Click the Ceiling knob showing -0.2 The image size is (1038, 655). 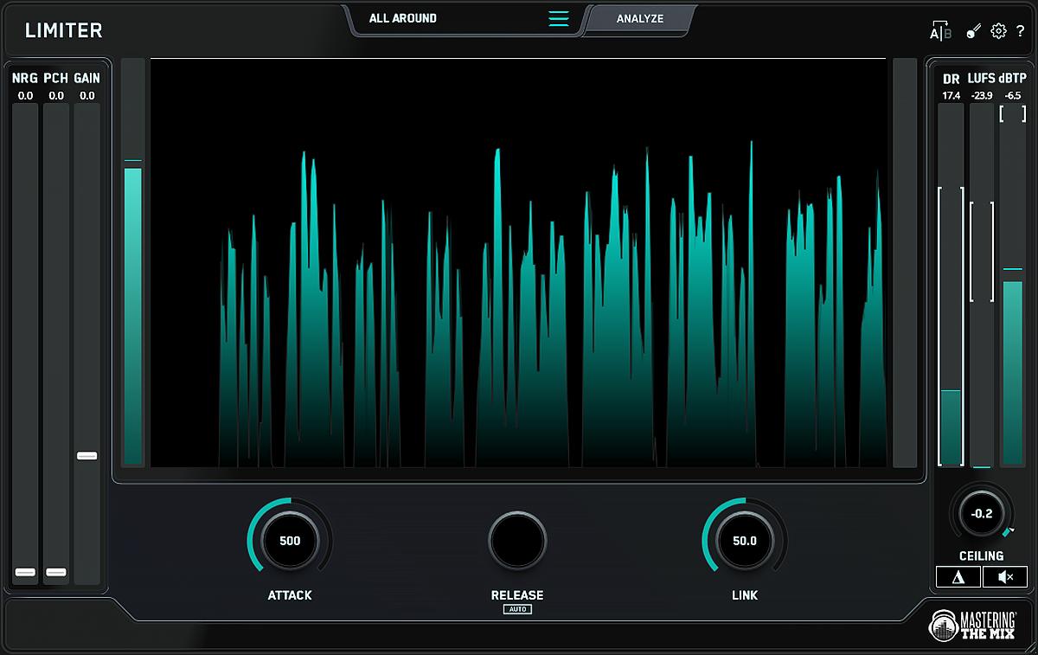pyautogui.click(x=982, y=513)
